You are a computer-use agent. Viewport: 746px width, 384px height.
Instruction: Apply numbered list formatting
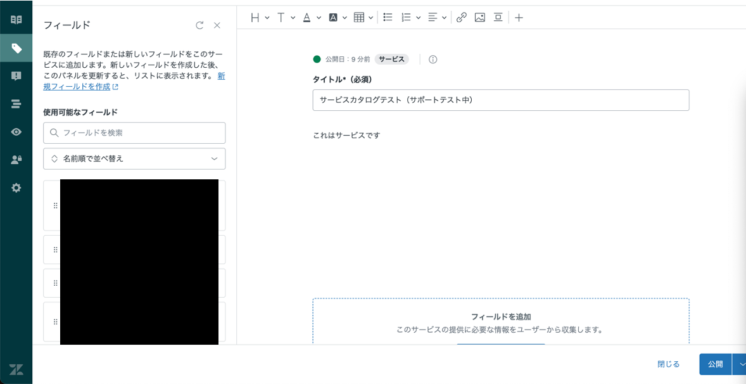pos(411,18)
